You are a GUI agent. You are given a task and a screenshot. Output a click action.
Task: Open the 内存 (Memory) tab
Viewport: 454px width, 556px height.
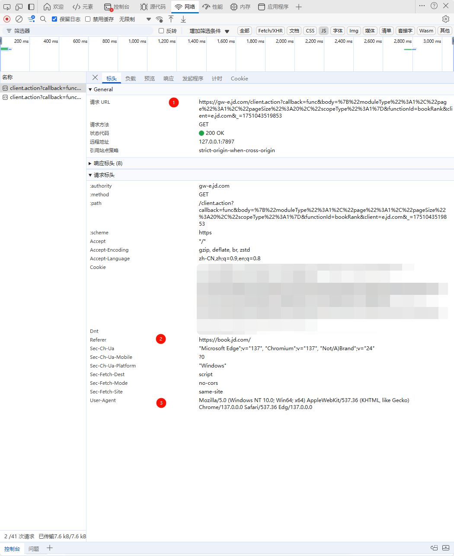coord(240,7)
